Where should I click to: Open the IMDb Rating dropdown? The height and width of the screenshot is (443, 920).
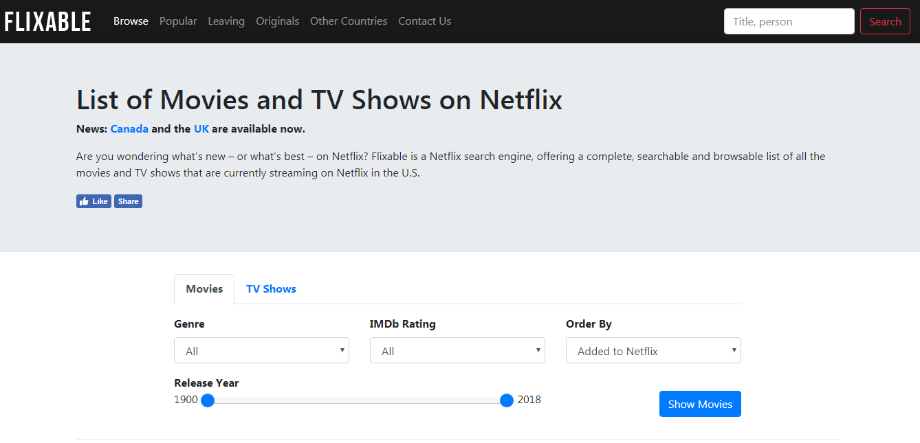click(x=457, y=350)
